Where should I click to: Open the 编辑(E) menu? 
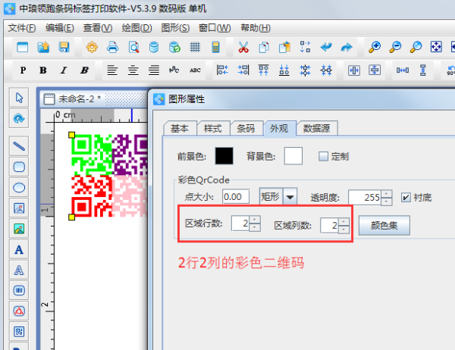pos(59,28)
